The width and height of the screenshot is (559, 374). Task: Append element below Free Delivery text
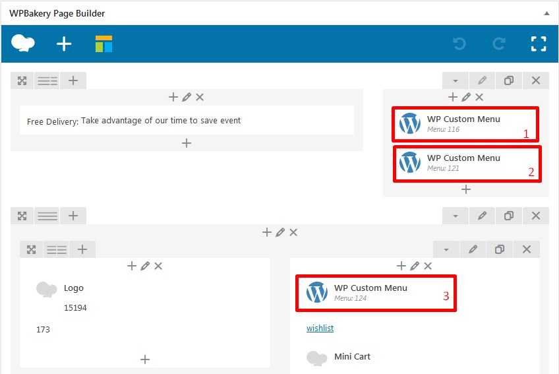(187, 143)
